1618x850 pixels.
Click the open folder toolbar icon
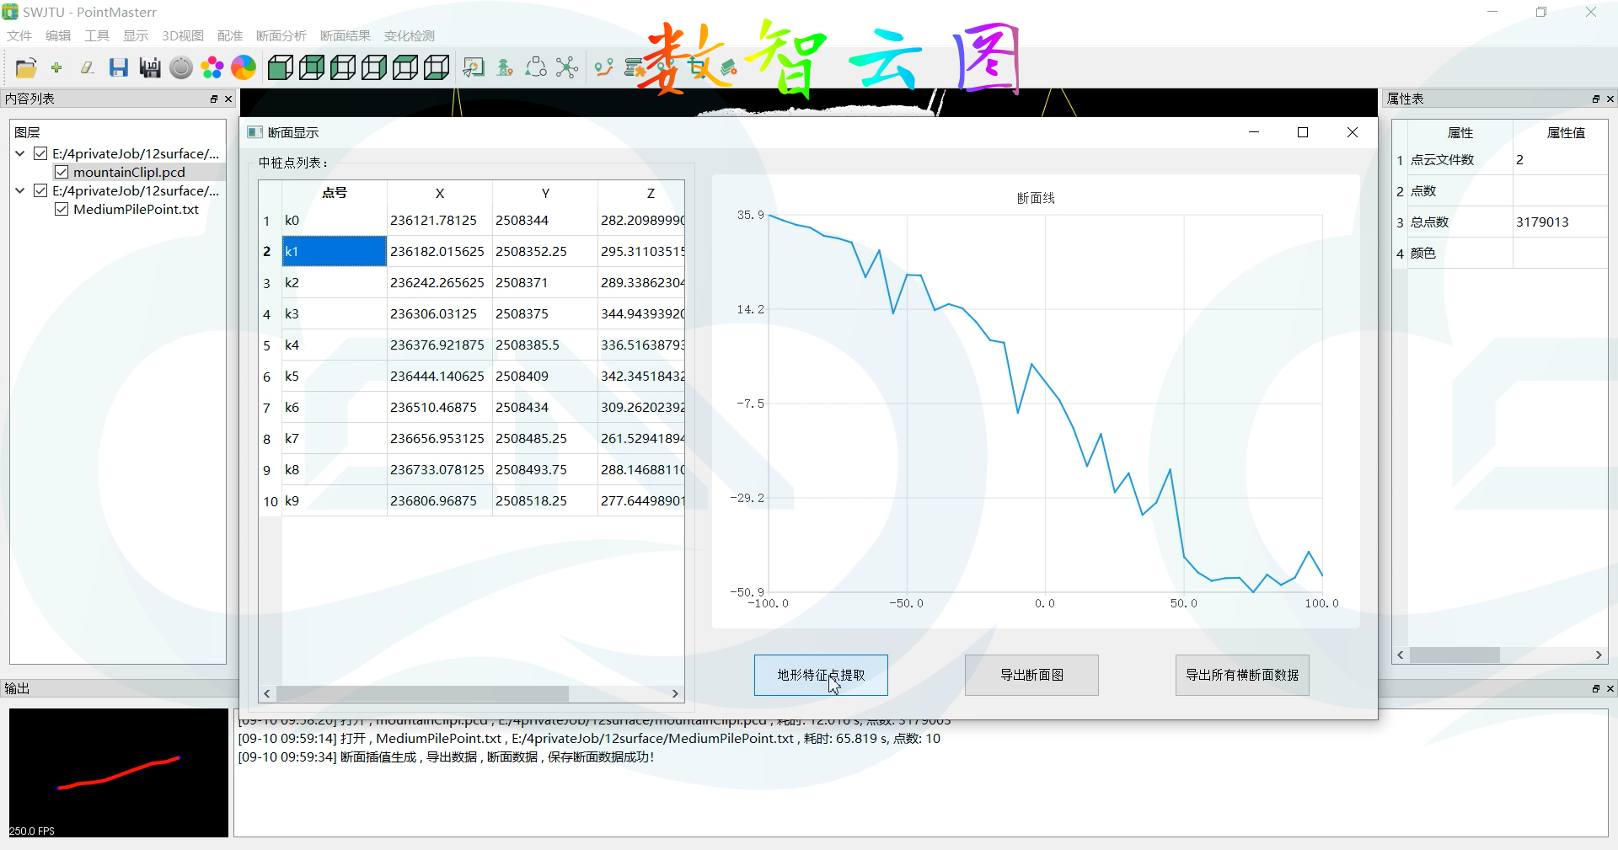tap(26, 67)
